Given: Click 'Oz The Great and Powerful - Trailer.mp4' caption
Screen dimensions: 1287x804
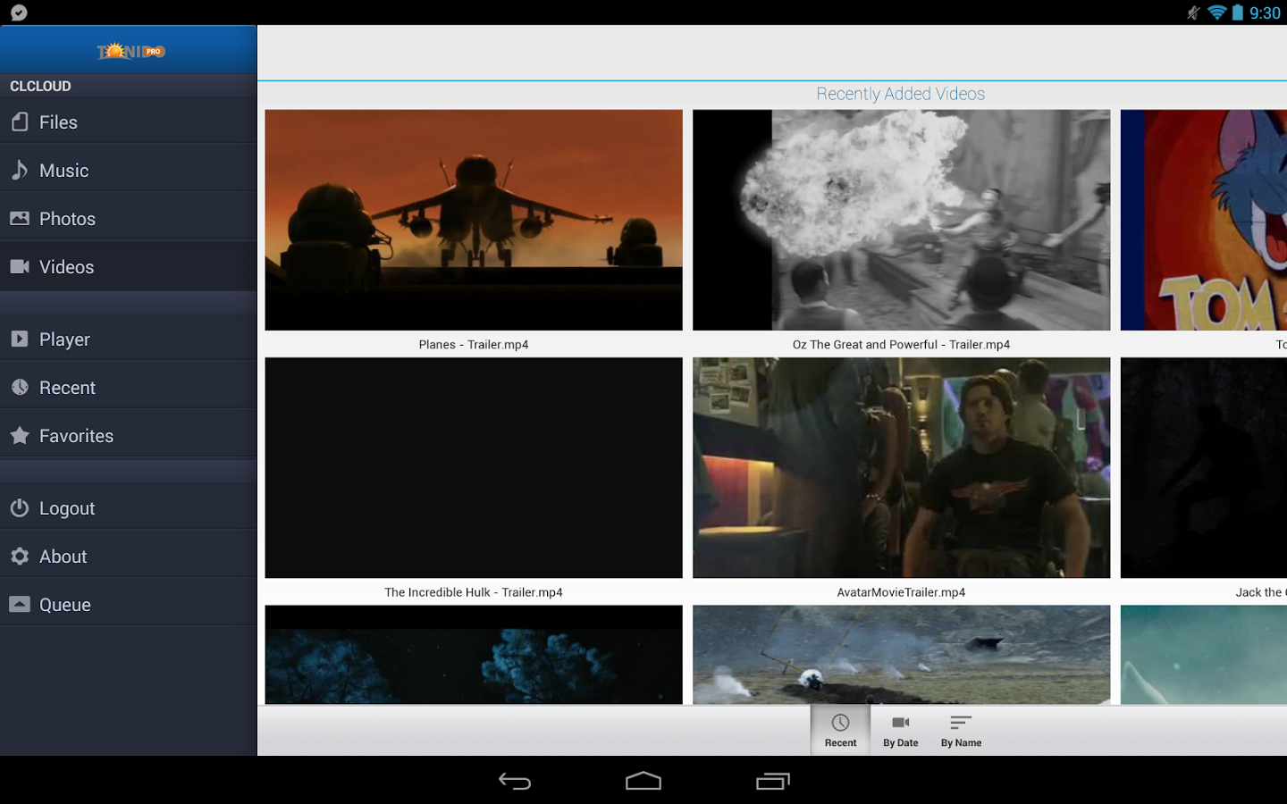Looking at the screenshot, I should [901, 344].
